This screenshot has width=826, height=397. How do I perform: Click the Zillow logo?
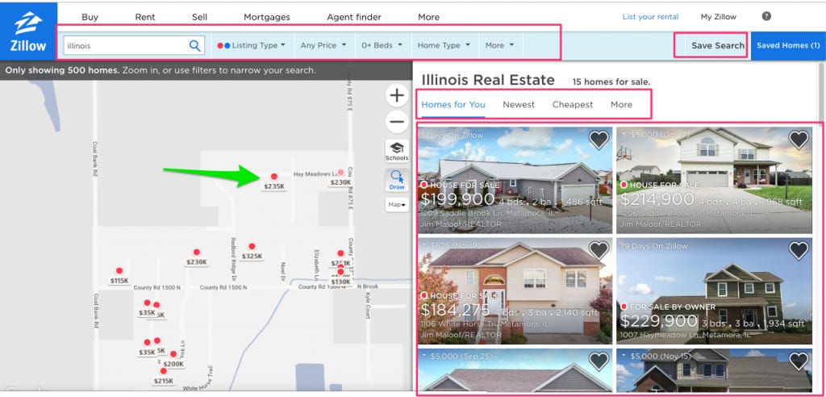[28, 31]
